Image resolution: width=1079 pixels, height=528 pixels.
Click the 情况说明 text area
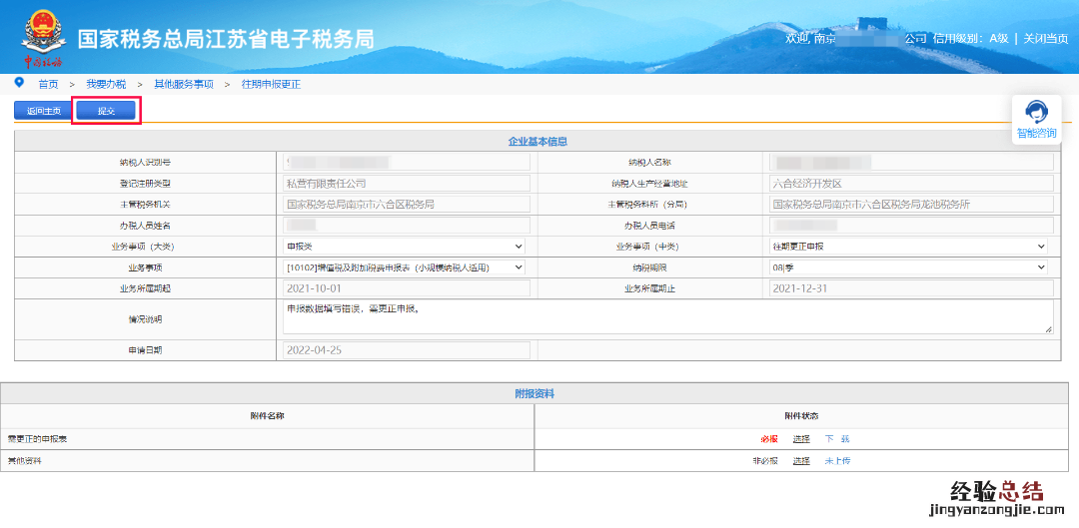tap(667, 318)
